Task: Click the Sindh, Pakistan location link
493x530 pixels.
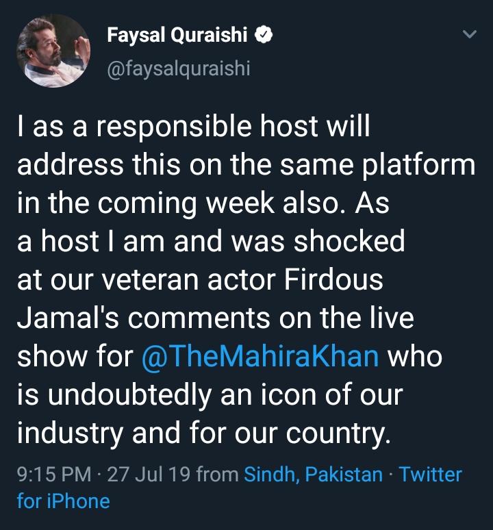Action: coord(314,475)
